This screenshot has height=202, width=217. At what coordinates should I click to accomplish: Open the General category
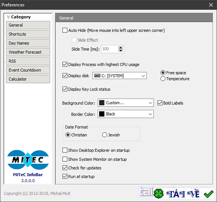[28, 25]
